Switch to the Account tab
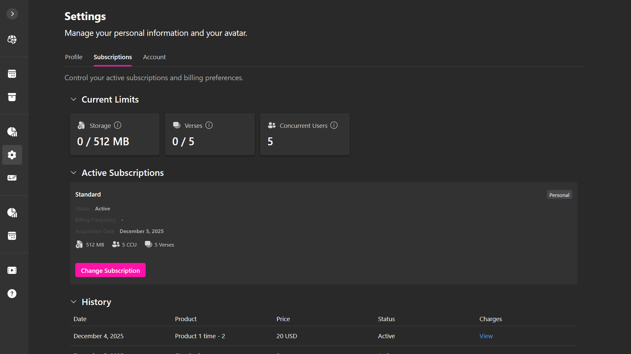The image size is (631, 354). [x=154, y=57]
